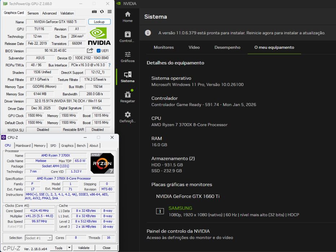336x252 pixels.
Task: Open the About tab in CPU-Z
Action: (x=94, y=145)
